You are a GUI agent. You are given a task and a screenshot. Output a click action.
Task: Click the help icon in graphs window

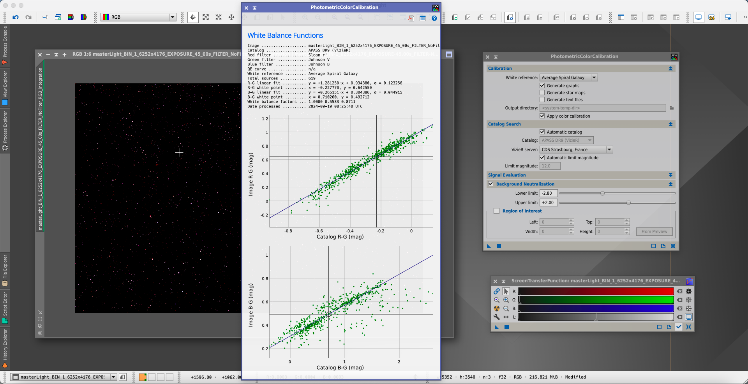[434, 18]
